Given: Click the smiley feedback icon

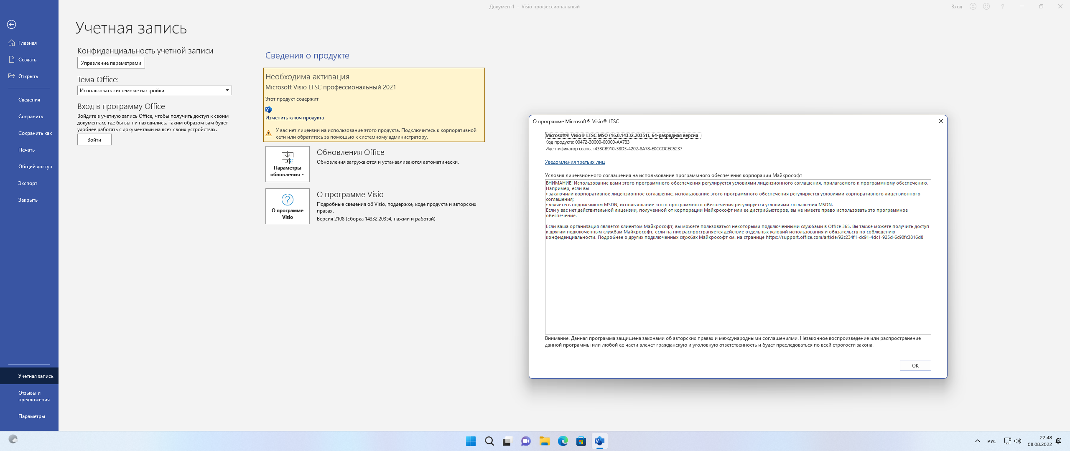Looking at the screenshot, I should pos(973,6).
